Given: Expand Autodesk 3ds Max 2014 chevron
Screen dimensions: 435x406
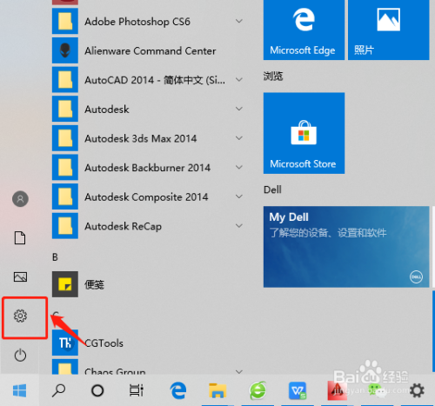Looking at the screenshot, I should 239,138.
